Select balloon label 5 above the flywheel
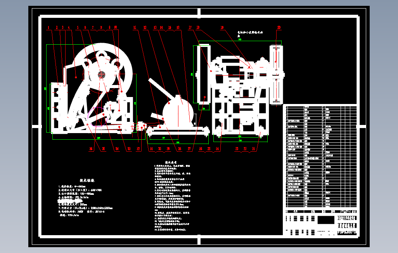The height and width of the screenshot is (253, 398). click(78, 28)
